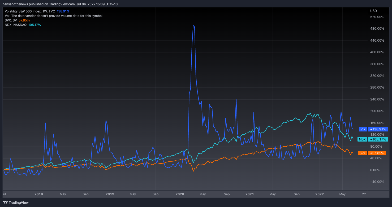This screenshot has width=392, height=207.
Task: Click the VIX peak near 480%
Action: 193,26
